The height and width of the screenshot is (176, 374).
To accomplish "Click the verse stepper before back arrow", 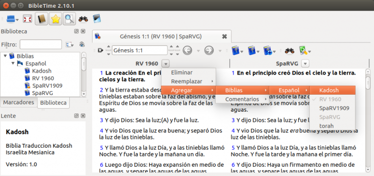I will point(177,50).
